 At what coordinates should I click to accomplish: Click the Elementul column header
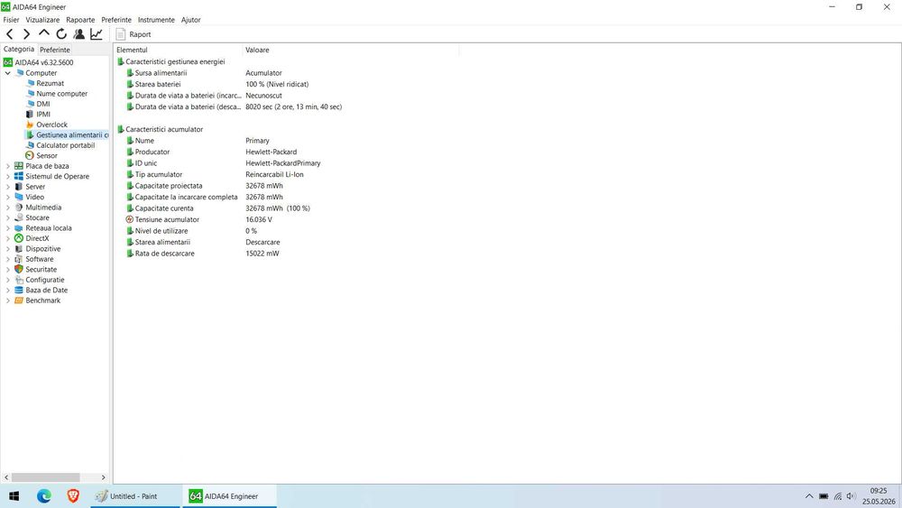[179, 50]
